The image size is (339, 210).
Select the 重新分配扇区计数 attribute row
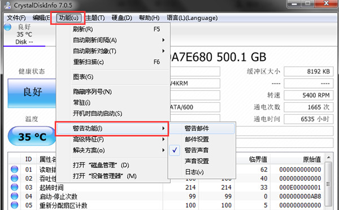pyautogui.click(x=167, y=205)
